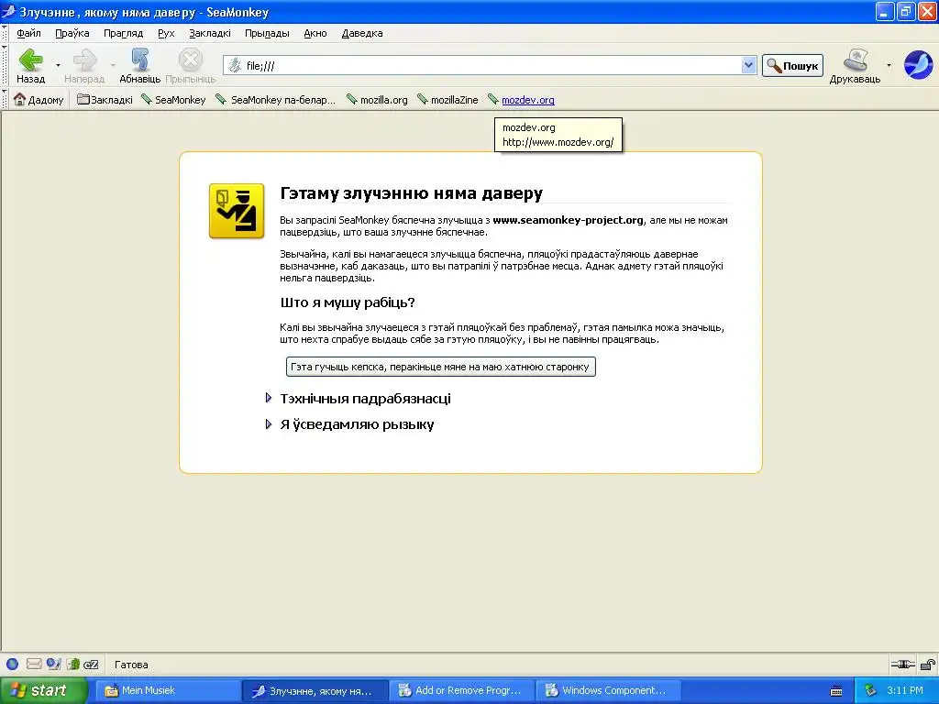
Task: Open the Даведка menu
Action: [362, 33]
